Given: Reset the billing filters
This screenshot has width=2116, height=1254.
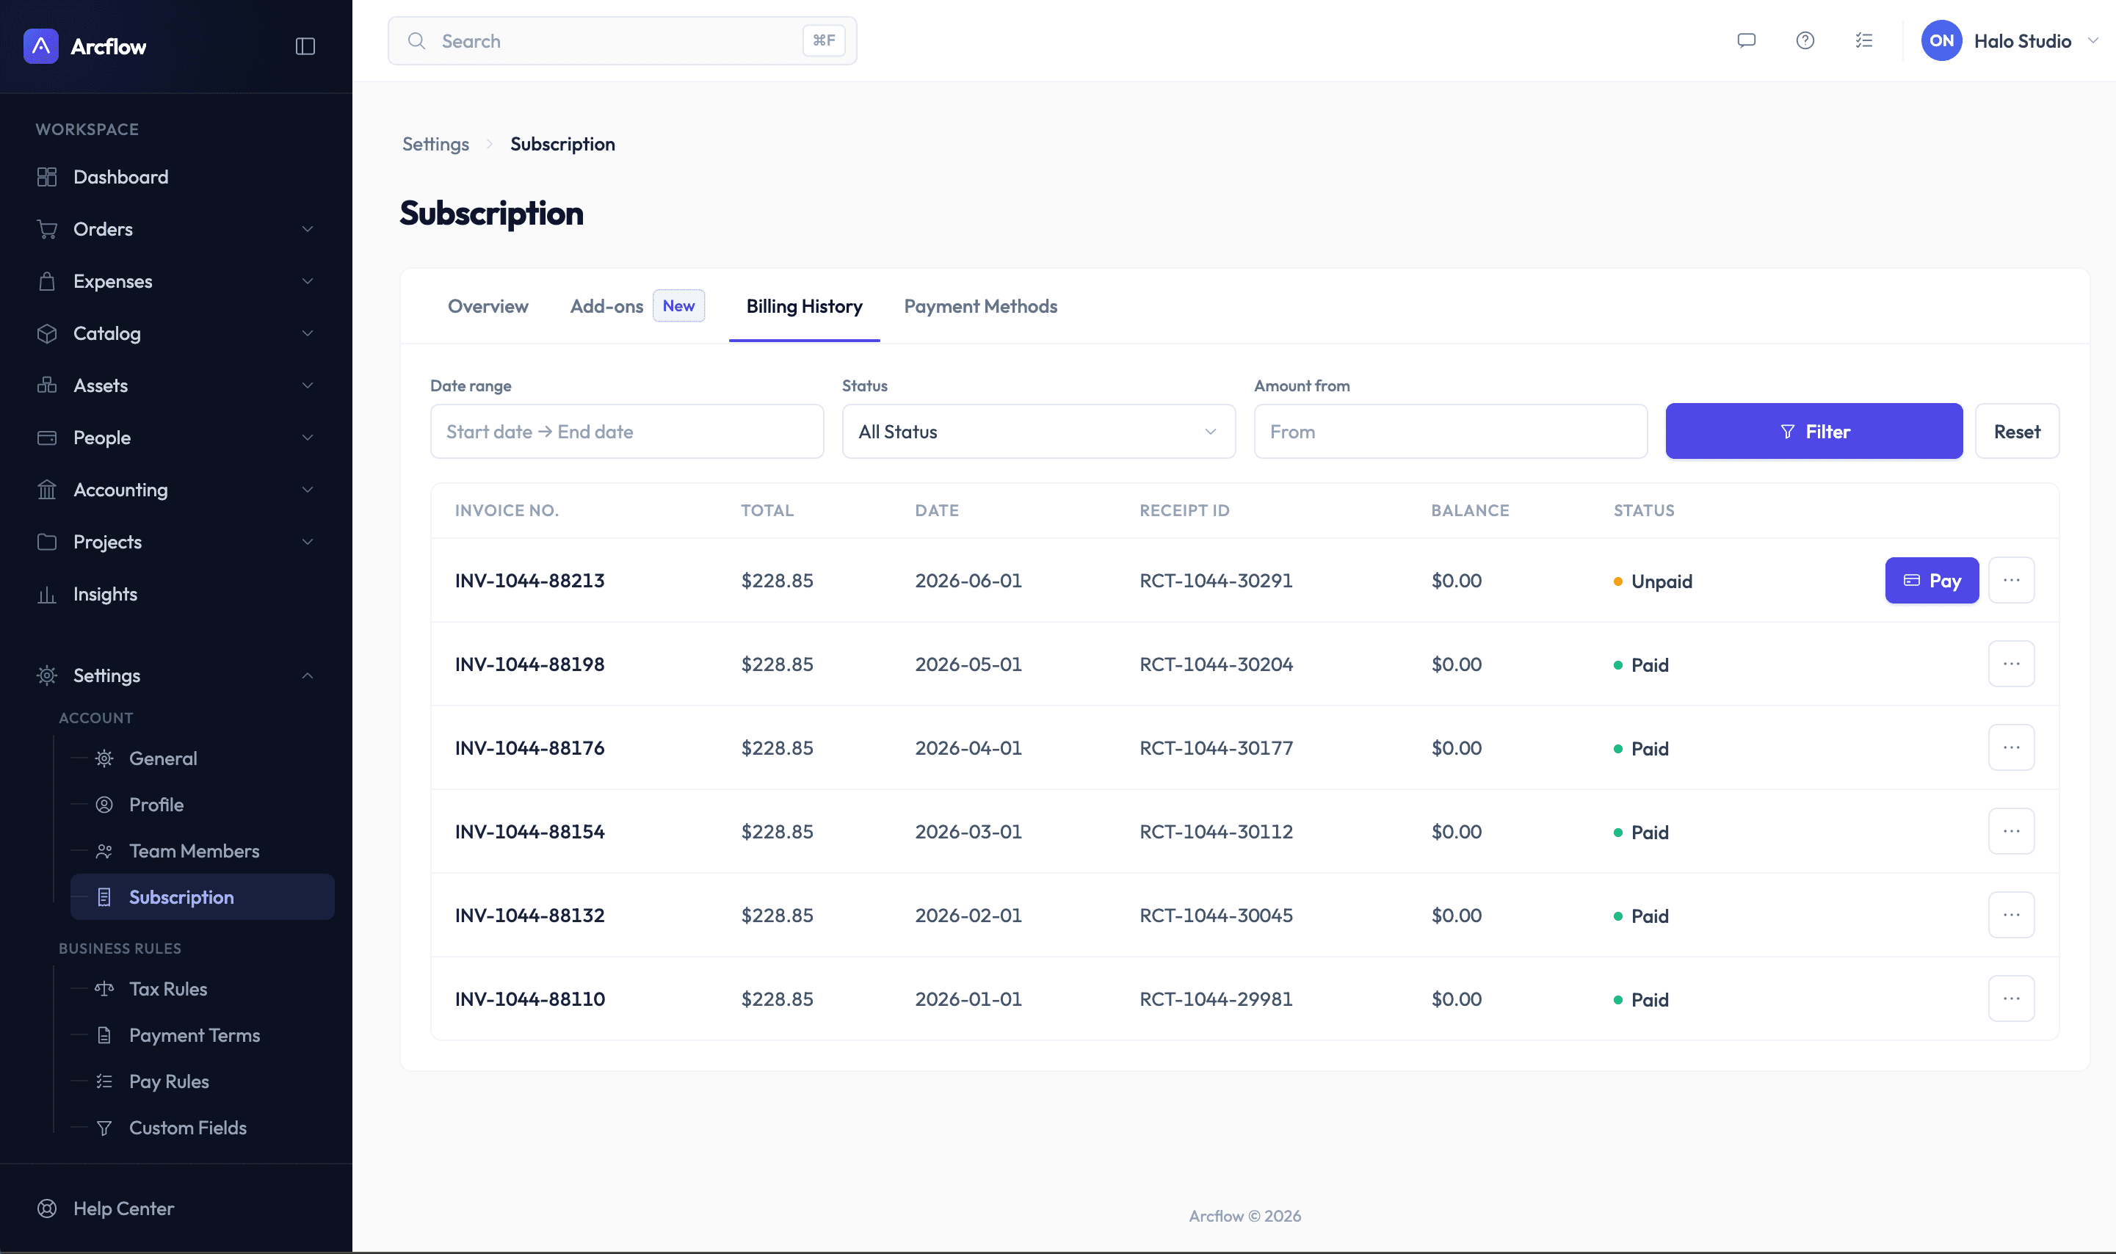Looking at the screenshot, I should click(2017, 432).
